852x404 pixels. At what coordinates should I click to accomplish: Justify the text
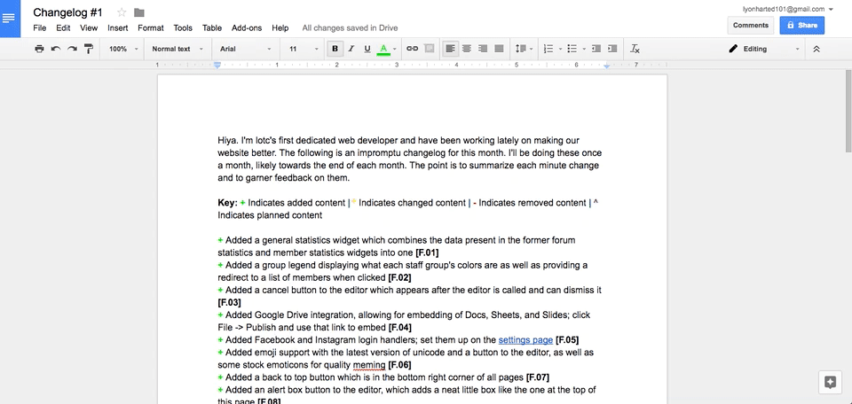[499, 49]
